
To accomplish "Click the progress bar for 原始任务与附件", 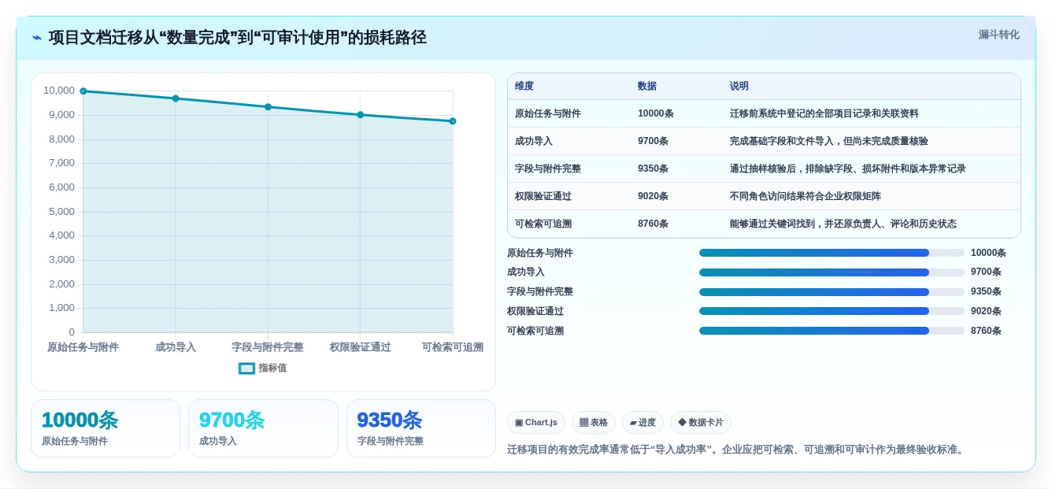I will pos(832,253).
